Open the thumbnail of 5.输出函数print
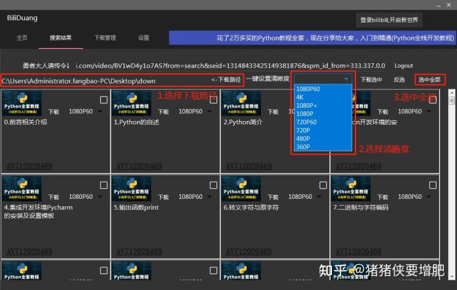 tap(131, 188)
